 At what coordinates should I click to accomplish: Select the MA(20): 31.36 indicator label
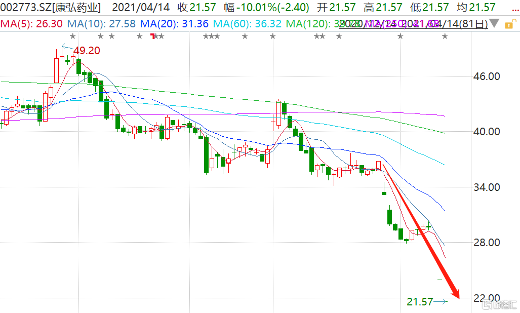click(174, 24)
